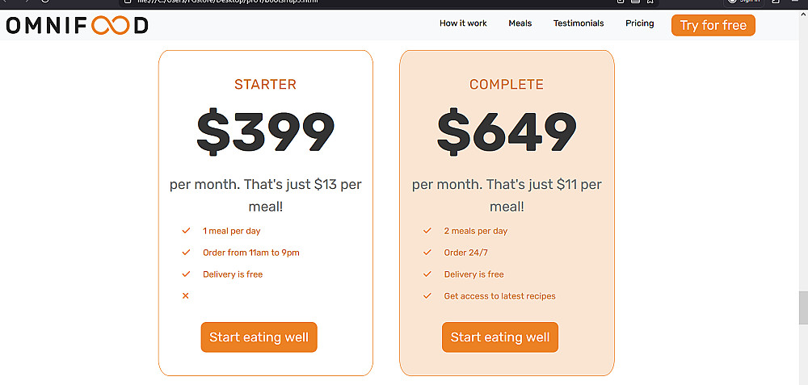Click the orange cross icon in the Starter plan
The image size is (808, 385).
tap(186, 296)
